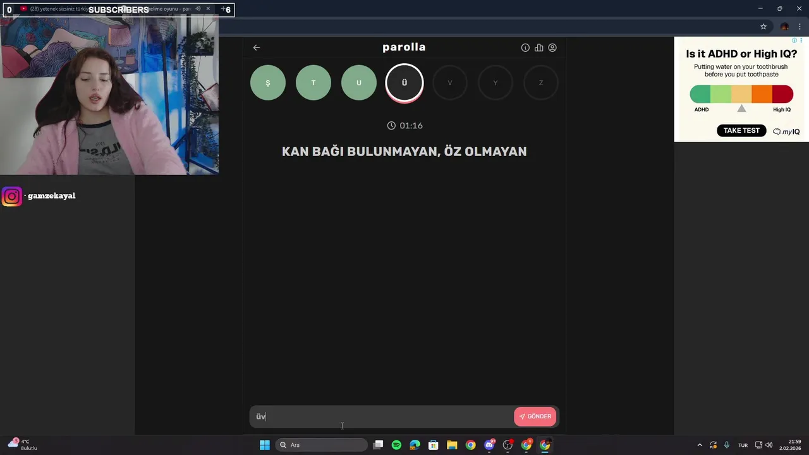
Task: Open the parolla user profile icon
Action: [552, 47]
